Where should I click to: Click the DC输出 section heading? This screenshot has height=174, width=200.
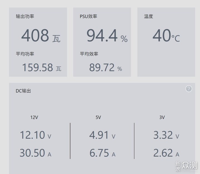point(23,91)
